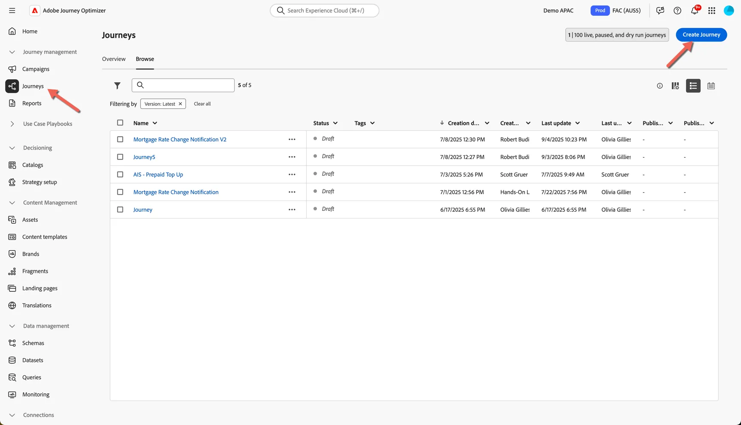Collapse the Content Management section

tap(12, 203)
